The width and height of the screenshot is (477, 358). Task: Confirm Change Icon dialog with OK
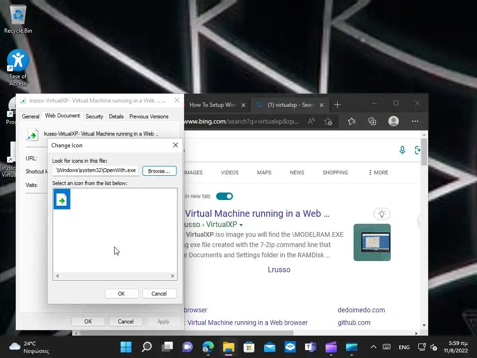point(122,294)
